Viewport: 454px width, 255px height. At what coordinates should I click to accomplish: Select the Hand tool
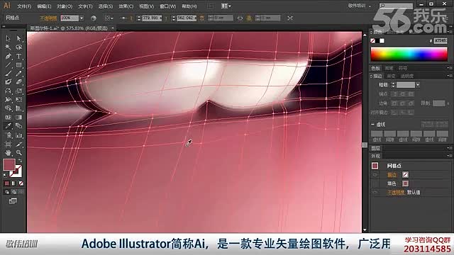point(8,152)
